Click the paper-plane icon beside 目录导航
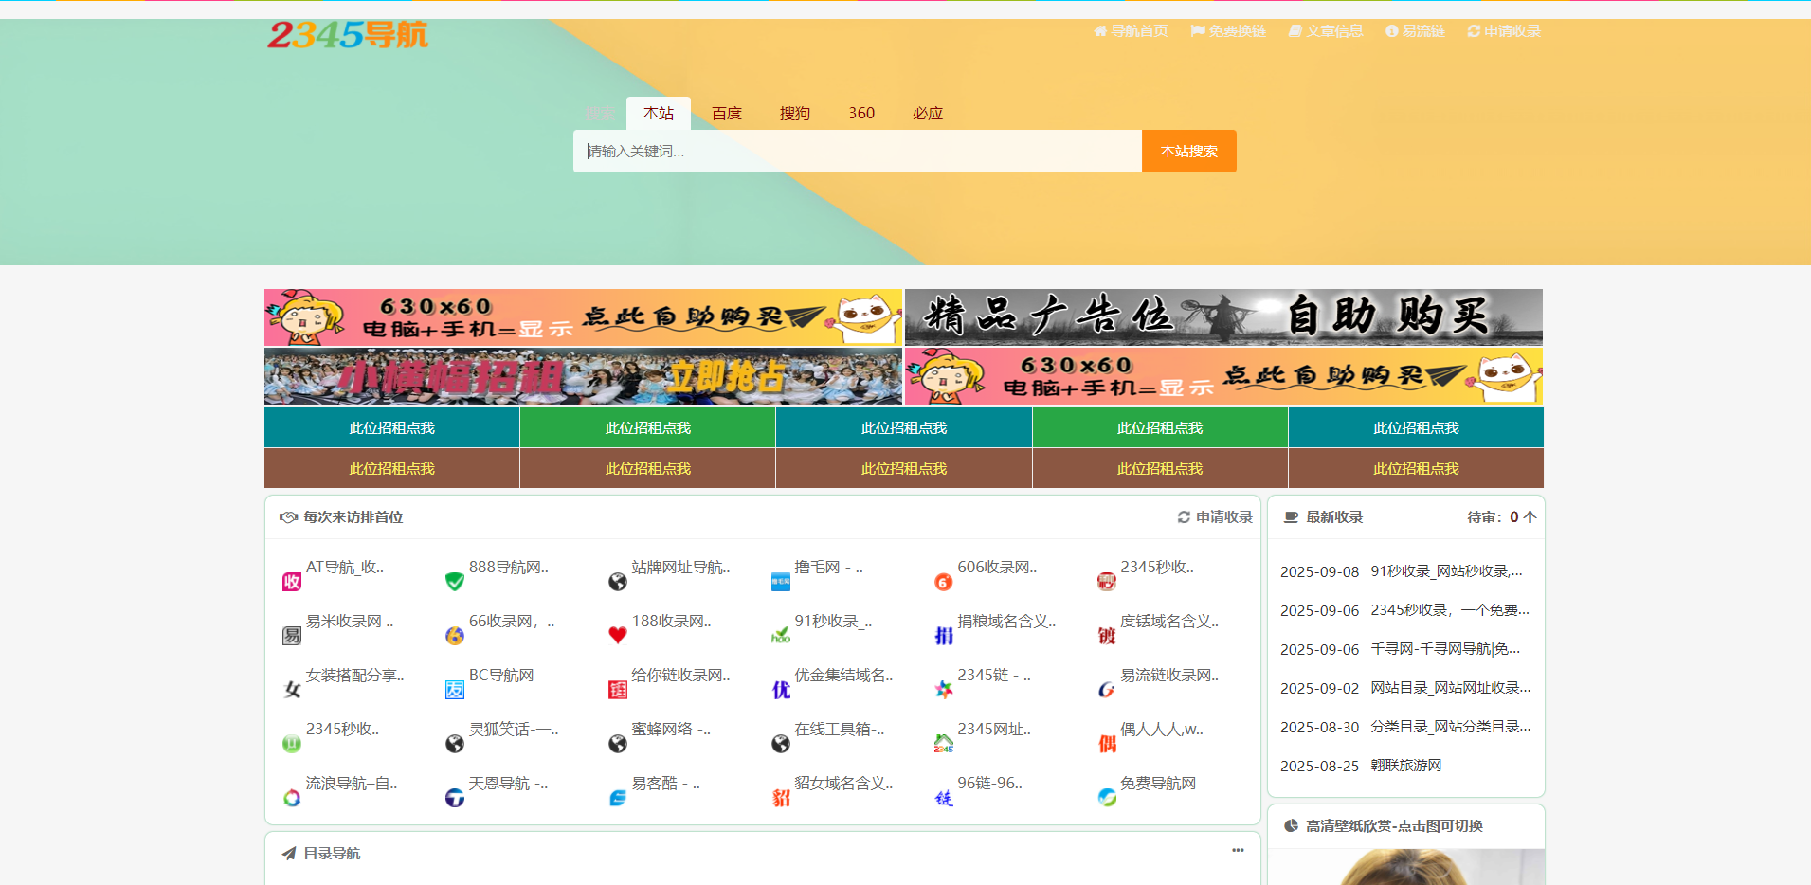 (x=289, y=854)
